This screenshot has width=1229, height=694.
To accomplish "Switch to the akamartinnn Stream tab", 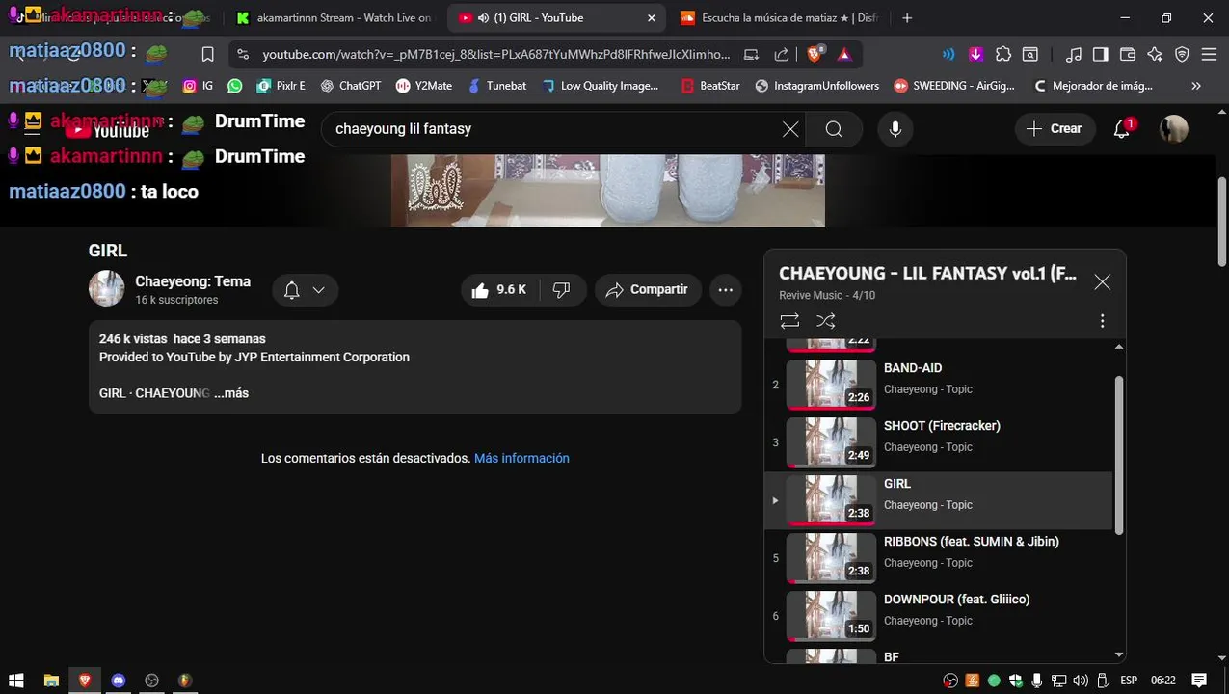I will coord(334,17).
